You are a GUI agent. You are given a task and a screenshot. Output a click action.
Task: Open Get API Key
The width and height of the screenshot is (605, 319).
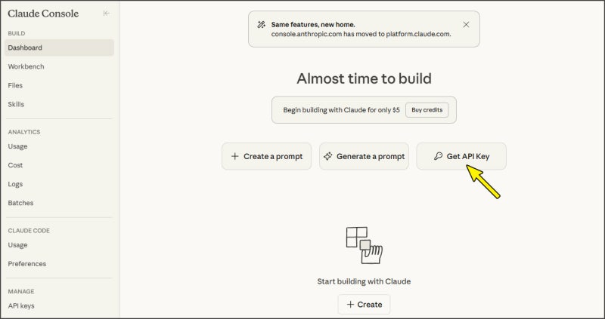461,156
